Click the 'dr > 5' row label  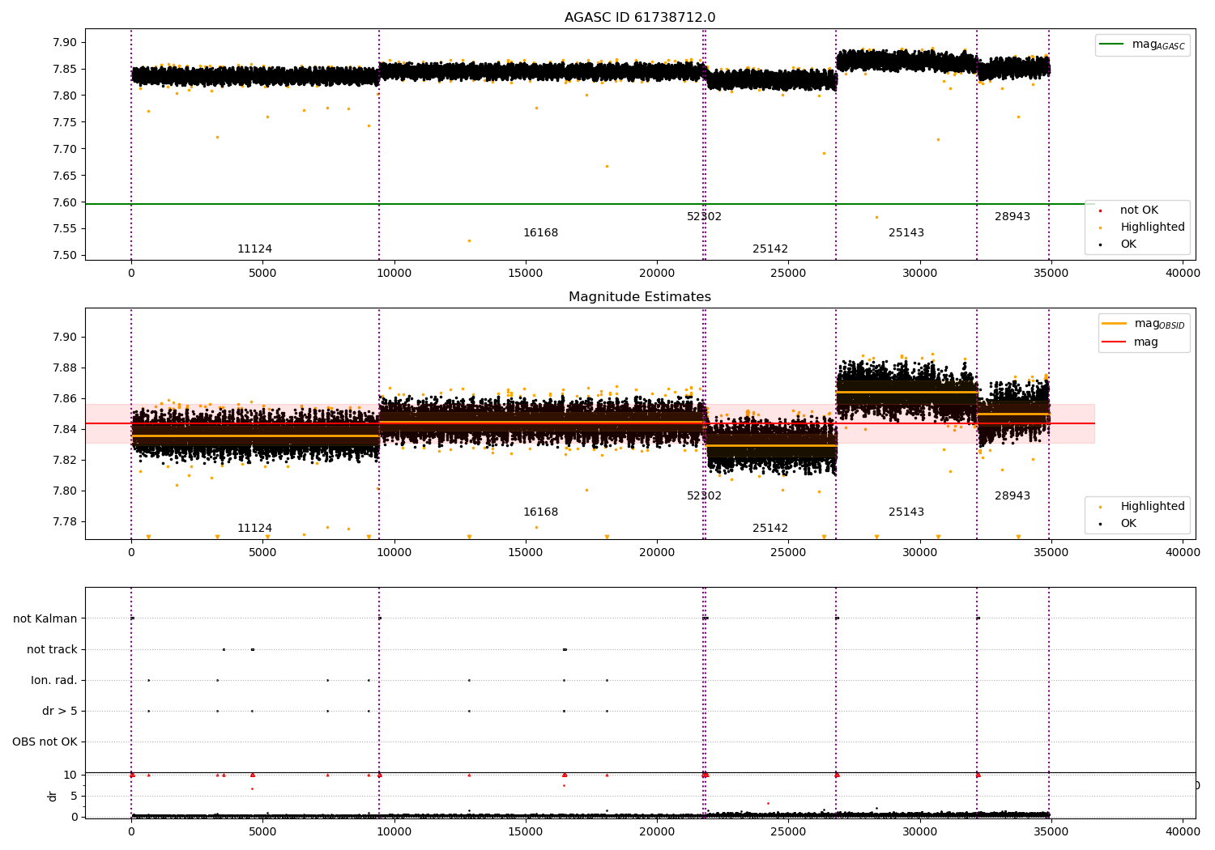(x=60, y=712)
